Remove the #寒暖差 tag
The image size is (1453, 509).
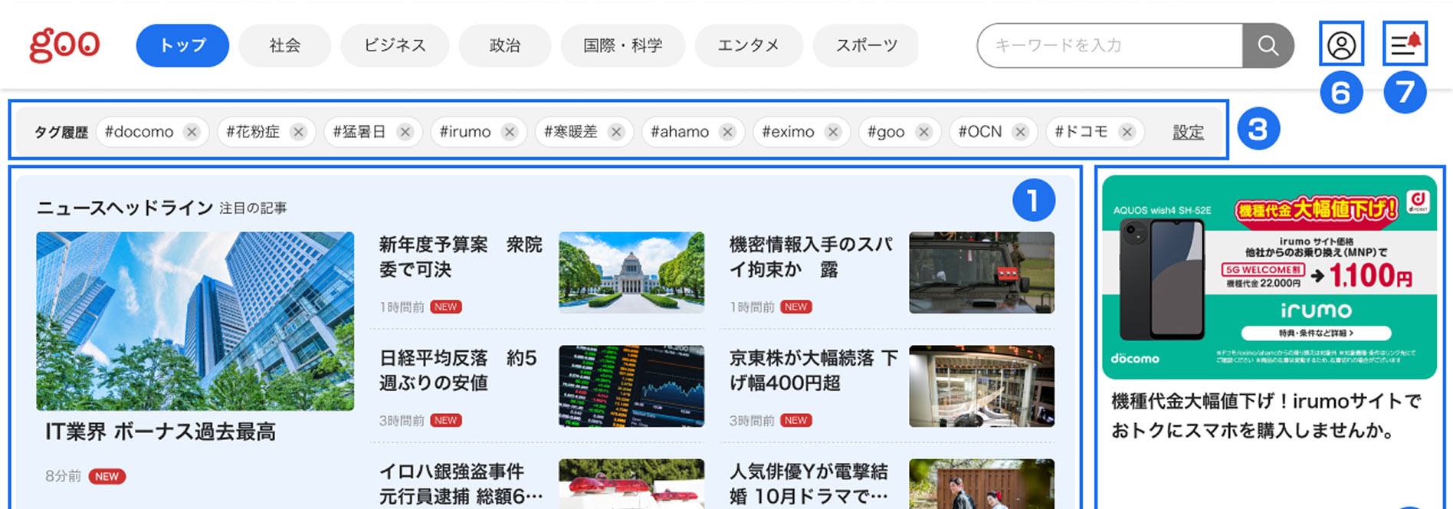click(616, 132)
